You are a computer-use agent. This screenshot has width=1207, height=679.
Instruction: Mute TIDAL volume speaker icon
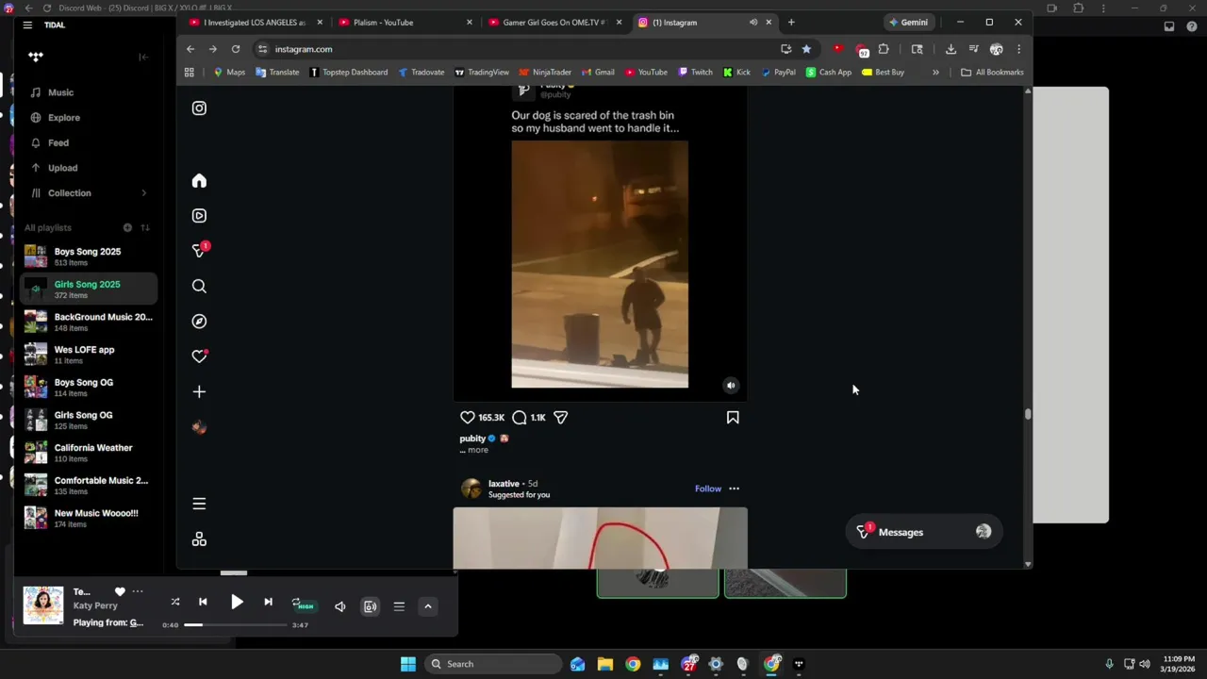(x=340, y=606)
